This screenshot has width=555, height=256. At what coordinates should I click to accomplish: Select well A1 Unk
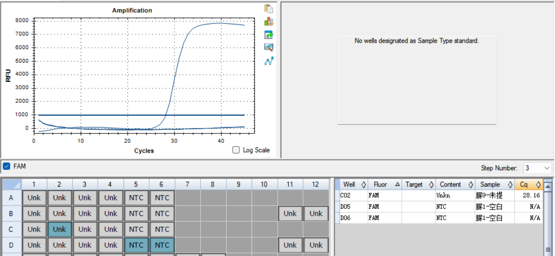(34, 198)
